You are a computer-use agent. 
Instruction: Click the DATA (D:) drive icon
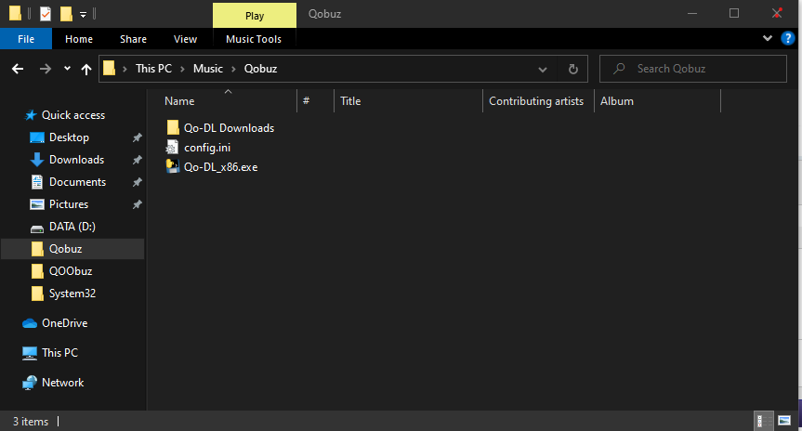(x=37, y=228)
